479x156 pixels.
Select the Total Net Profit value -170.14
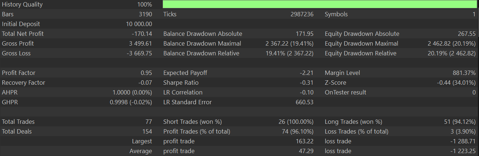pyautogui.click(x=142, y=34)
